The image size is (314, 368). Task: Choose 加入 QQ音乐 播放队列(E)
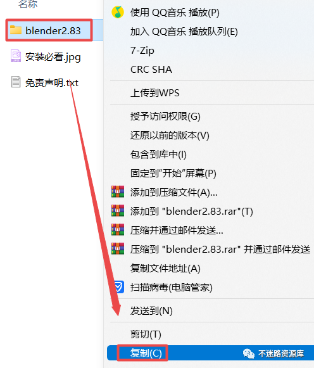coord(184,32)
